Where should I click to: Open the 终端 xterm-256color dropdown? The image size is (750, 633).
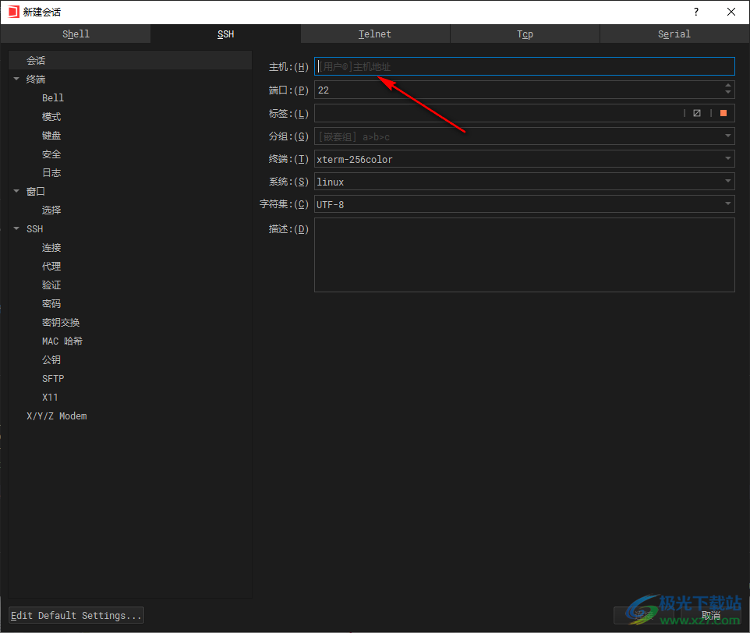click(x=727, y=159)
